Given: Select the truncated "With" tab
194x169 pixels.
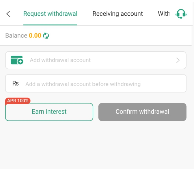Looking at the screenshot, I should [x=164, y=14].
